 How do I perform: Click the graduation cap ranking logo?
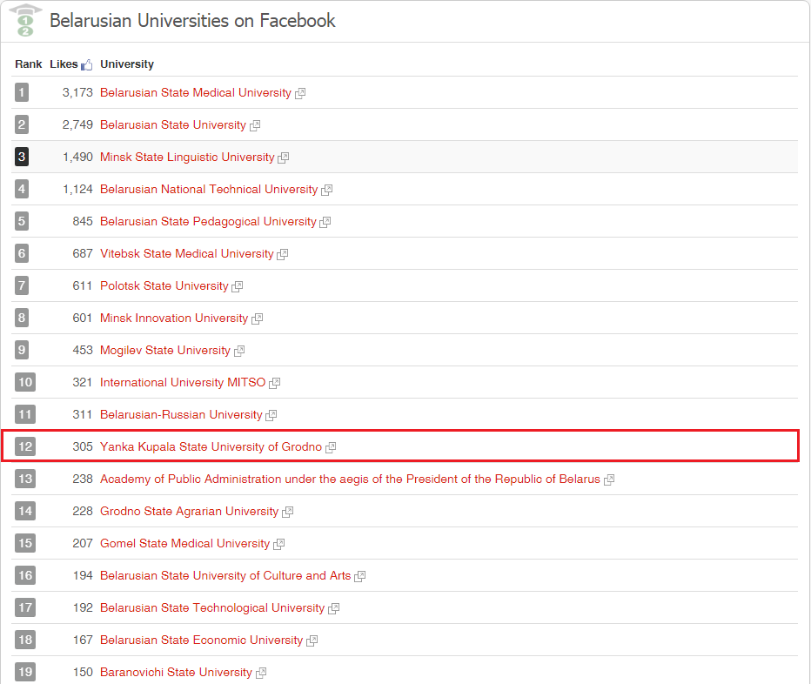[25, 21]
